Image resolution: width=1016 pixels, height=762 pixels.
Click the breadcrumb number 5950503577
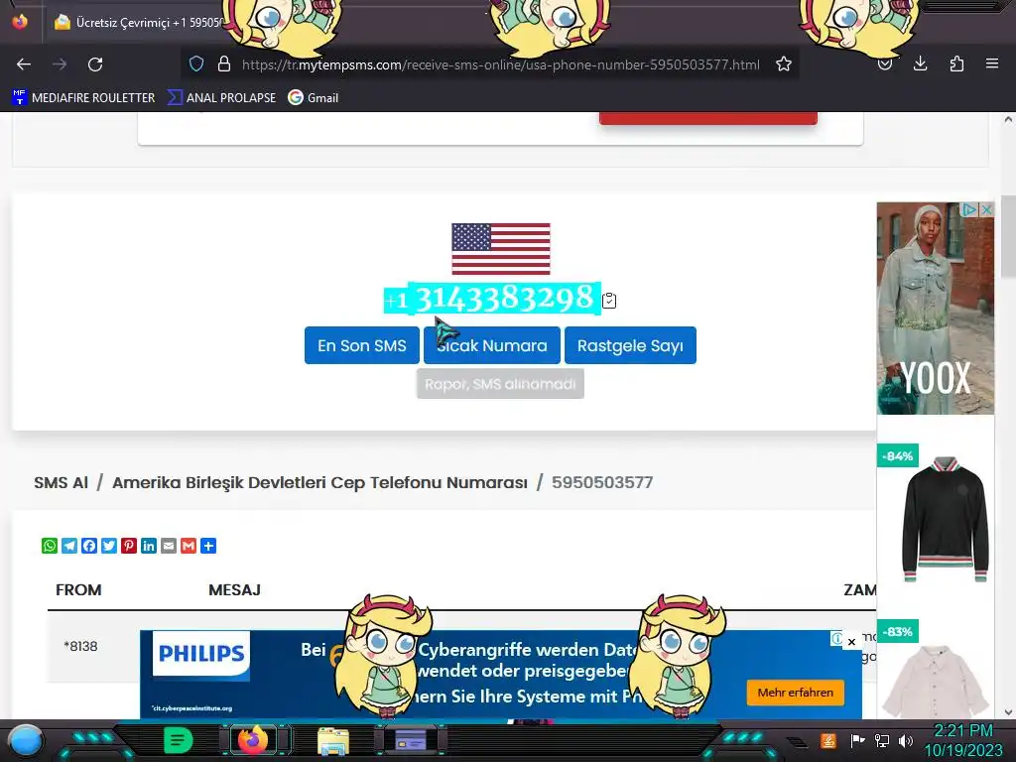point(602,483)
